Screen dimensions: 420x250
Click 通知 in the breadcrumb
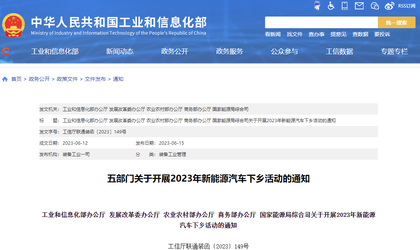[118, 79]
